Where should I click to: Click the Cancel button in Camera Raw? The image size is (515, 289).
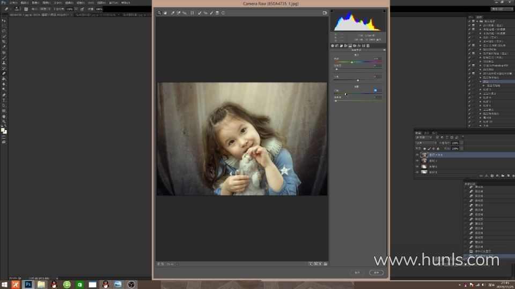357,272
